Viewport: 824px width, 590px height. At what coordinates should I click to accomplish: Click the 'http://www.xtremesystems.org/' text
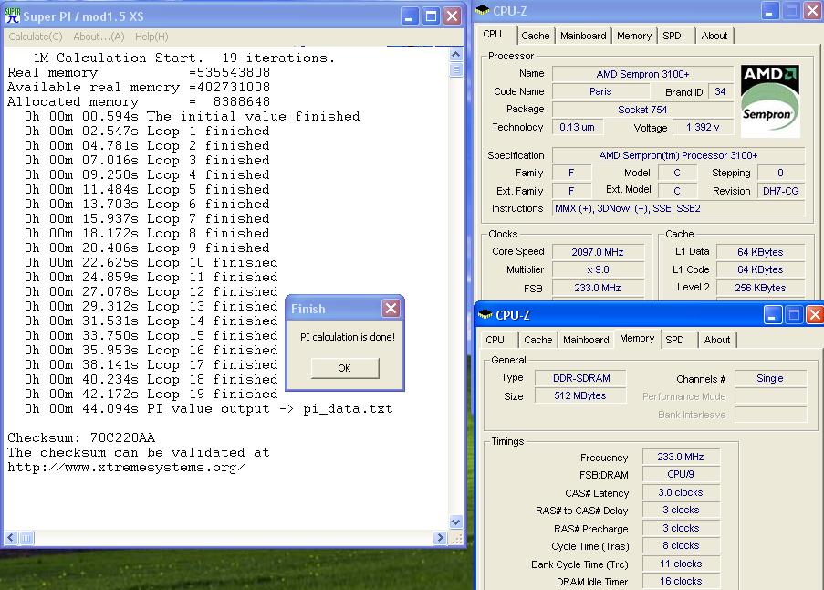pos(126,467)
